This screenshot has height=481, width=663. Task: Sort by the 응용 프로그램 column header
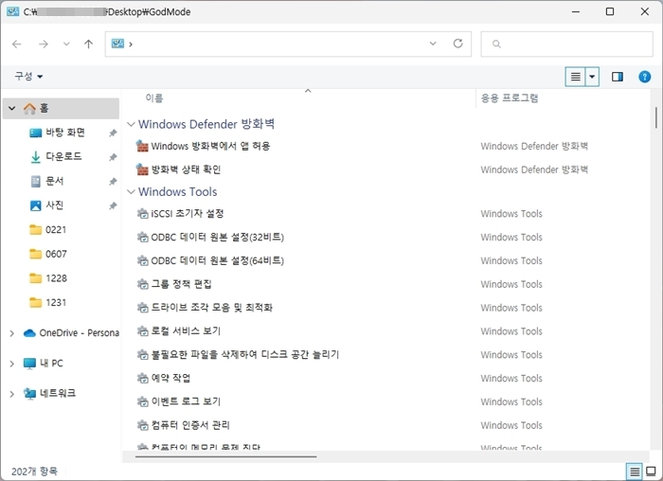(510, 98)
